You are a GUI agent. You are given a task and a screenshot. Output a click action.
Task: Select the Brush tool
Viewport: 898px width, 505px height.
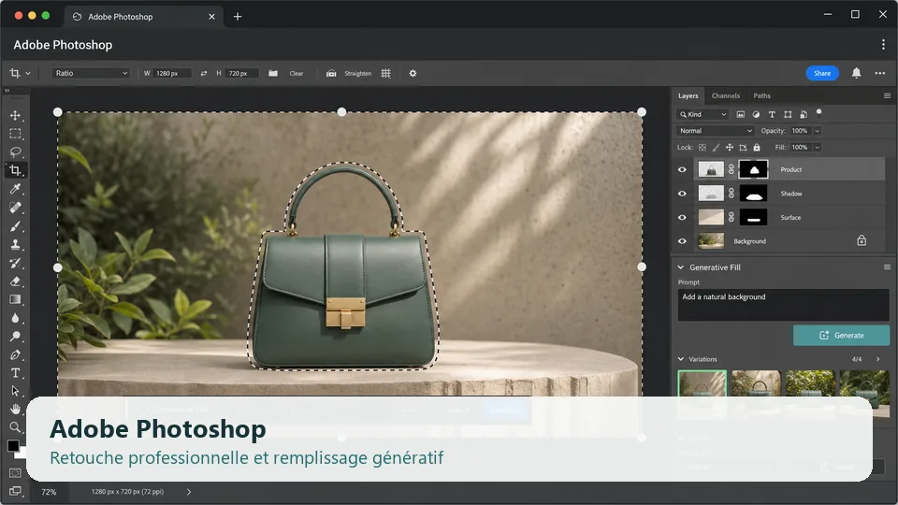tap(16, 225)
